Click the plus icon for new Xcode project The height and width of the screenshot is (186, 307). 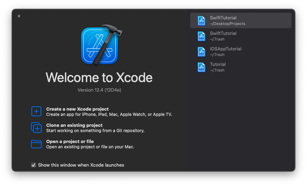(36, 111)
